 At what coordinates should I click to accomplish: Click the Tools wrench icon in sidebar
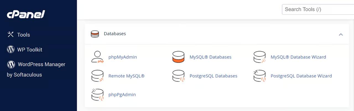(11, 35)
